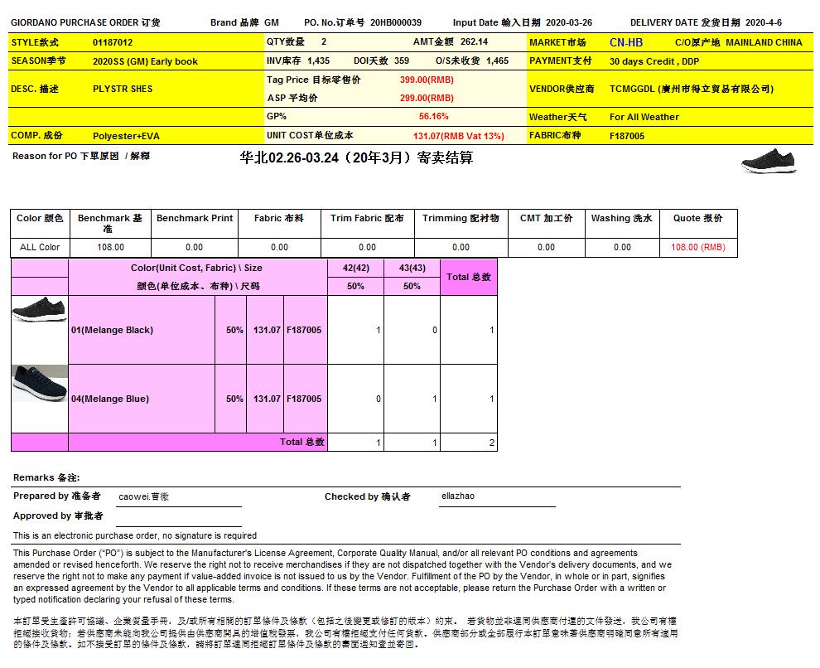This screenshot has width=820, height=668.
Task: Select the Melange Blue shoe thumbnail
Action: click(40, 383)
